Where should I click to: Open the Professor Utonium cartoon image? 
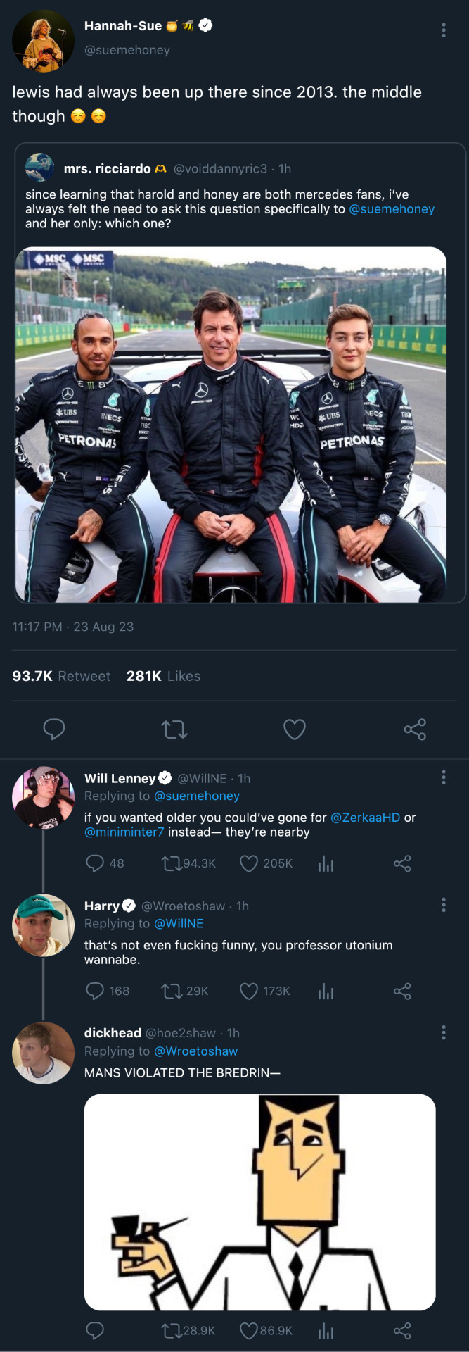coord(259,1201)
